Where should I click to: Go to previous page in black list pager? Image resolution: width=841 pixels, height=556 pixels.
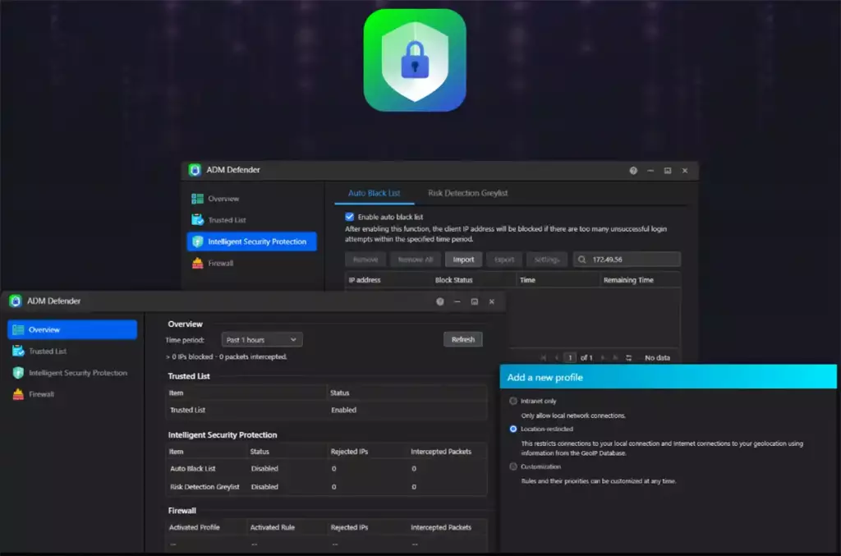click(x=556, y=357)
